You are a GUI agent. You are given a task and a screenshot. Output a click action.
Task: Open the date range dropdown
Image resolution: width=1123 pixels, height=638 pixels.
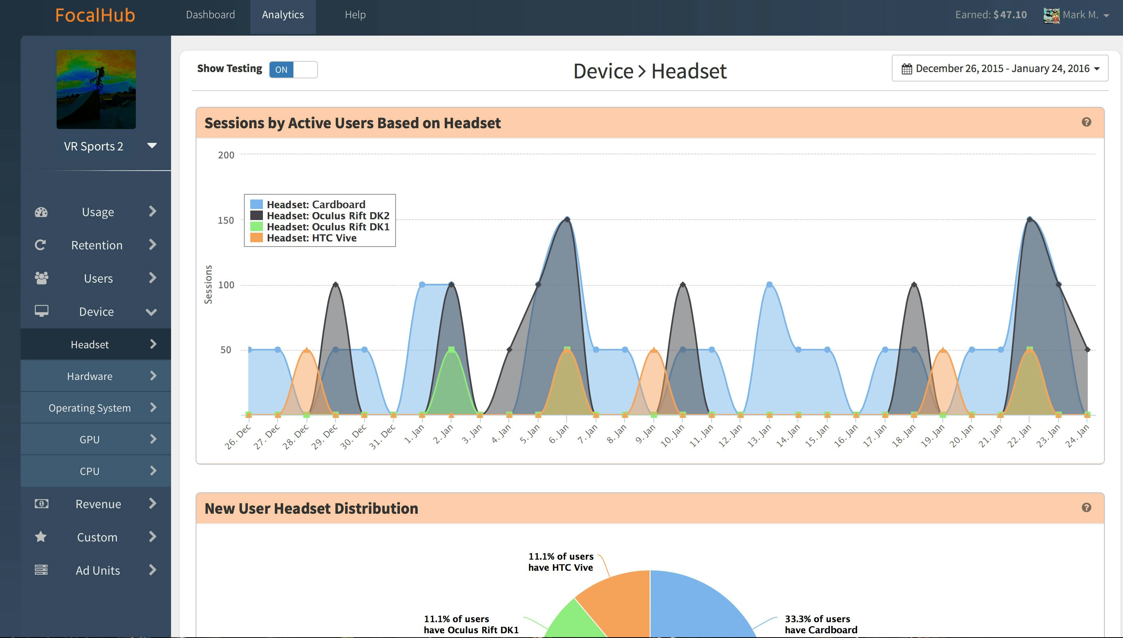(1000, 68)
